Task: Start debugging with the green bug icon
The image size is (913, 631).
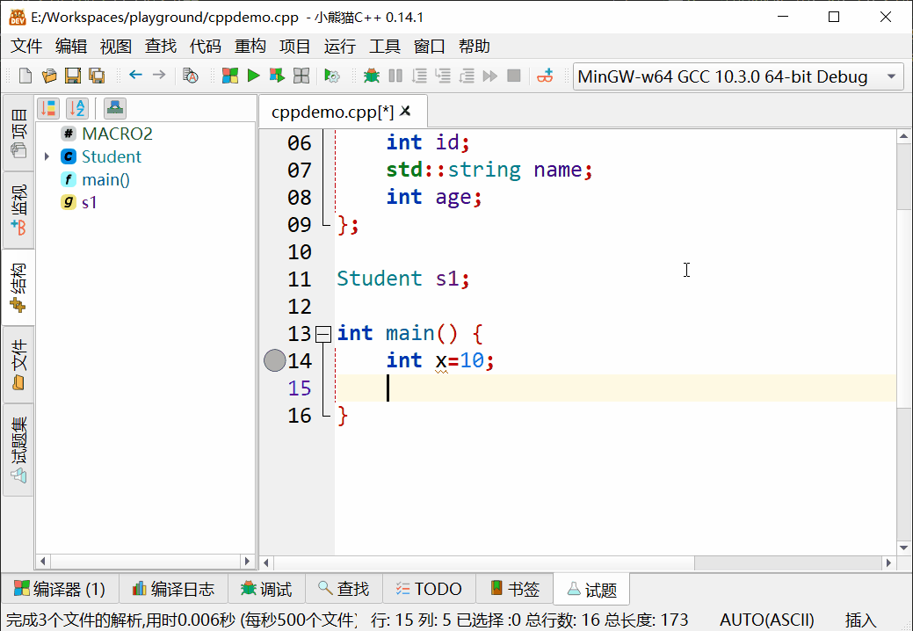Action: [x=372, y=76]
